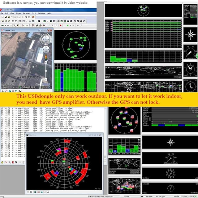
Task: Click the green Play button
Action: point(68,25)
